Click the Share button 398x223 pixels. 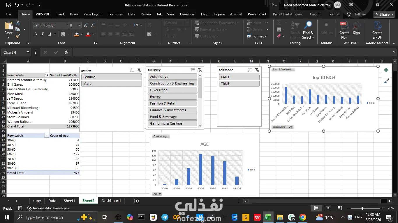pyautogui.click(x=384, y=14)
